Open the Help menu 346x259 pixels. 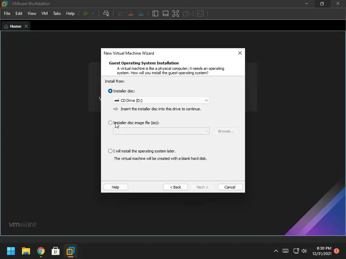point(70,13)
